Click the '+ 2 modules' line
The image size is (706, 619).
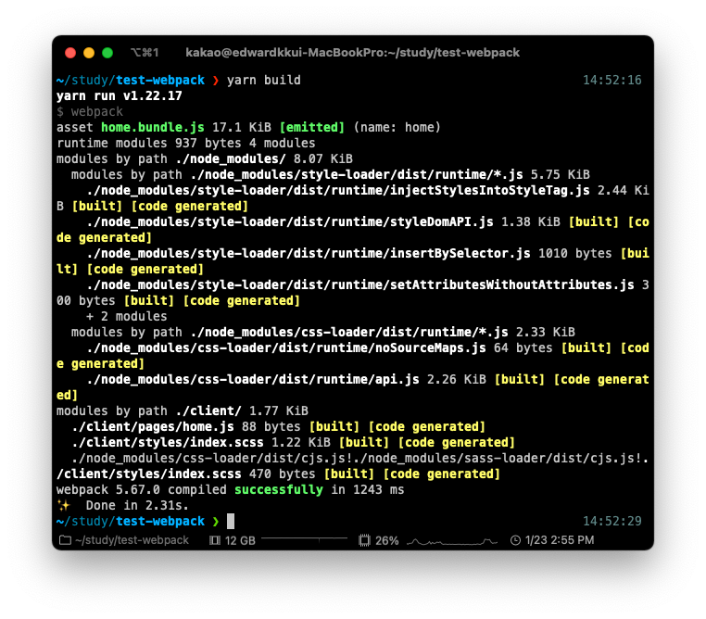point(127,317)
